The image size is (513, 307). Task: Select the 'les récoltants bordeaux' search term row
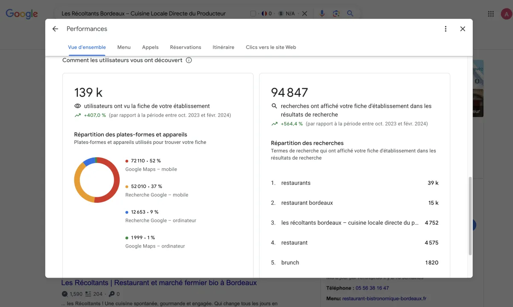point(355,222)
